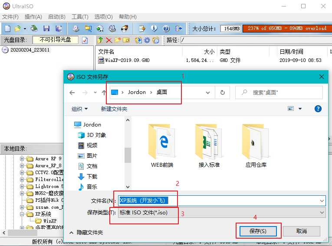Screen dimensions: 332x246
Task: Select 音乐 in the navigation pane
Action: tap(88, 187)
